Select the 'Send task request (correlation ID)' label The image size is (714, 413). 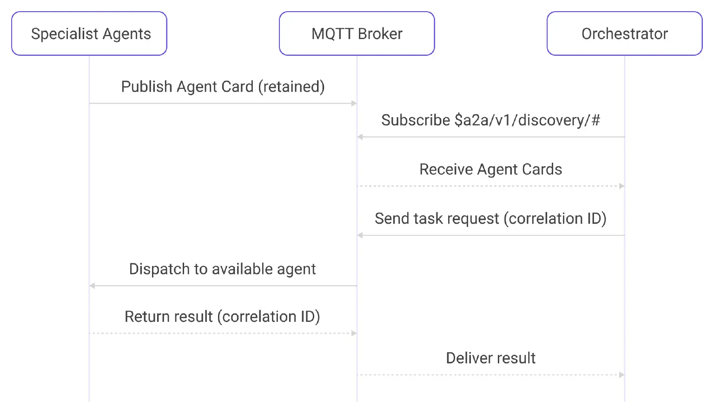pos(490,219)
